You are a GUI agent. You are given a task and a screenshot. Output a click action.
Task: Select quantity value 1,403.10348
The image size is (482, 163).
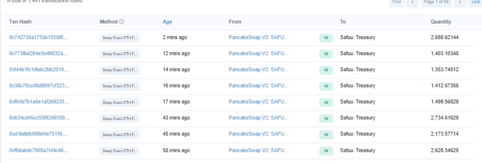point(445,54)
